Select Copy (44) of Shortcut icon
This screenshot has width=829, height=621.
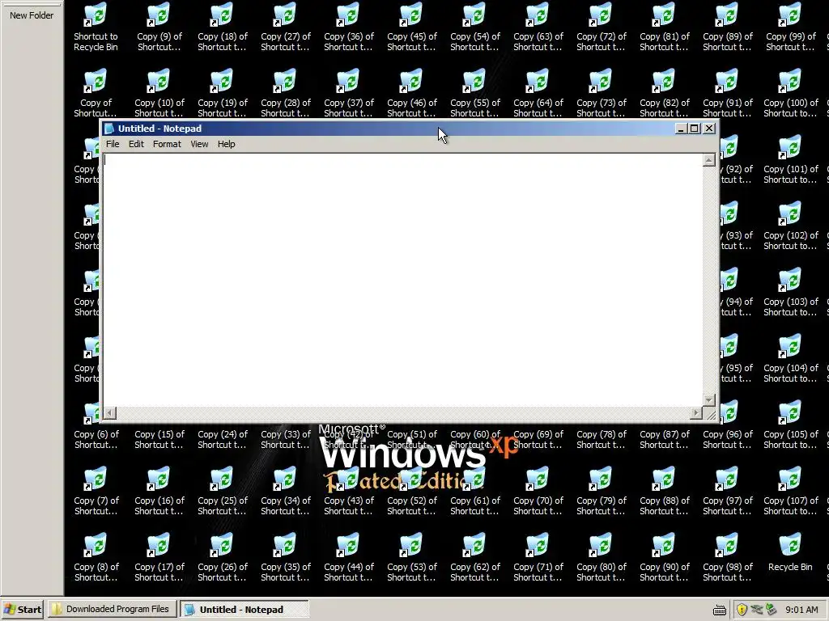(x=349, y=557)
